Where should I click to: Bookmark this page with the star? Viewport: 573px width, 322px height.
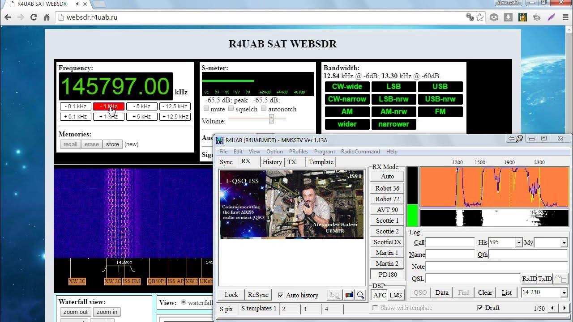(x=480, y=17)
